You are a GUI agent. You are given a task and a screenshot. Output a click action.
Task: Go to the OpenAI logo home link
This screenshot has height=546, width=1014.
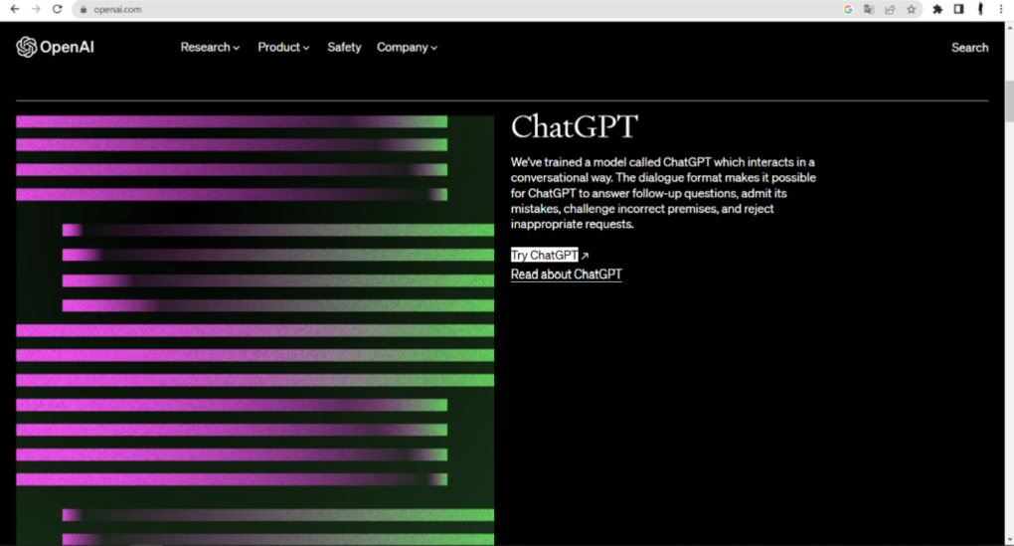55,47
